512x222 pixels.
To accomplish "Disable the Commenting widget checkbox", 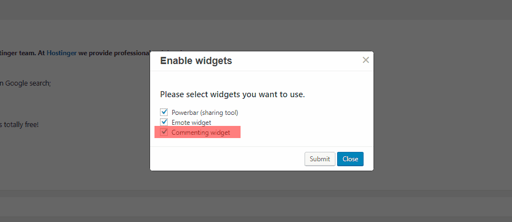I will (164, 132).
